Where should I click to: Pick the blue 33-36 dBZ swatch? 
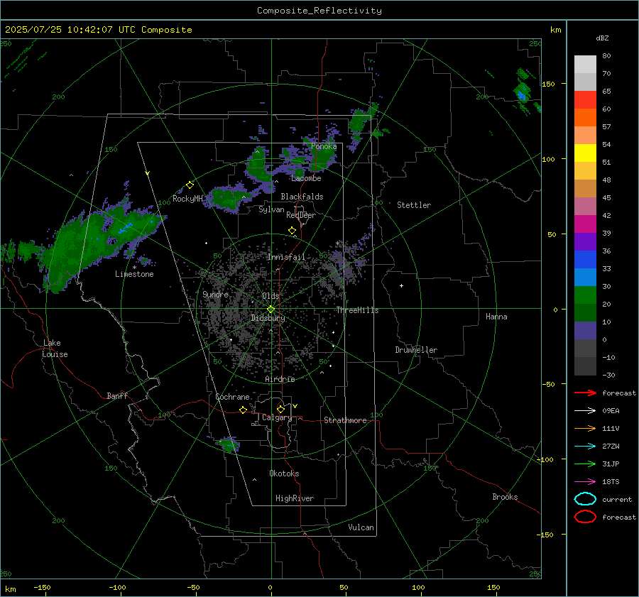[585, 260]
